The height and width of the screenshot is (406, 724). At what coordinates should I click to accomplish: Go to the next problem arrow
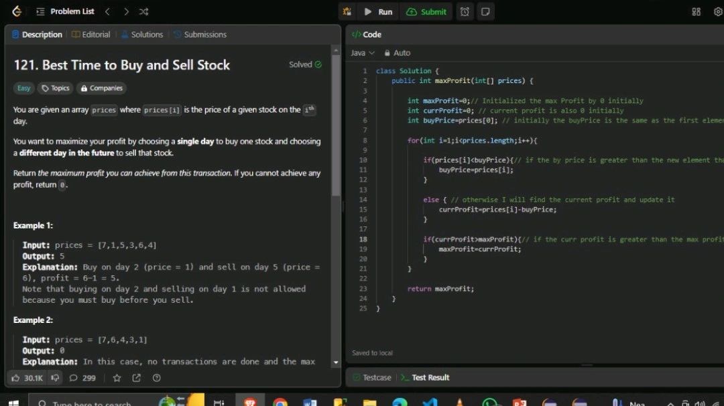[126, 11]
